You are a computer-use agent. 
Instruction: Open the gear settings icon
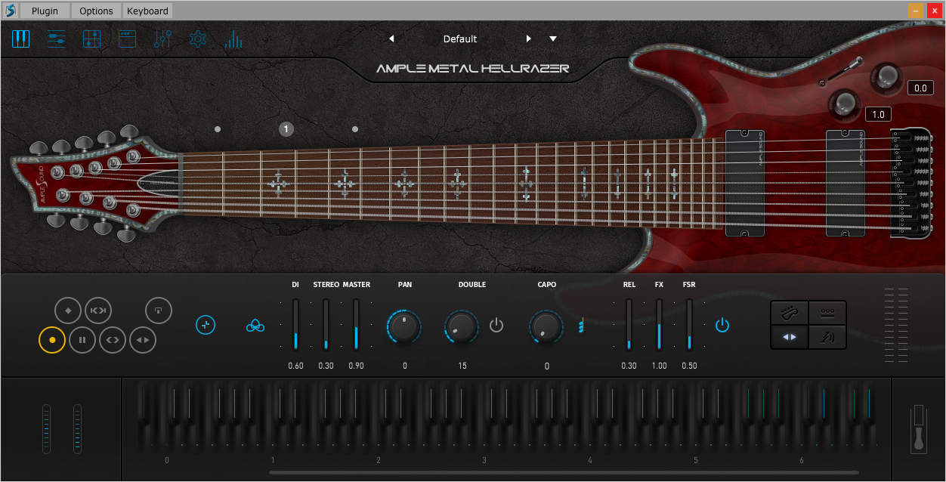click(x=198, y=39)
